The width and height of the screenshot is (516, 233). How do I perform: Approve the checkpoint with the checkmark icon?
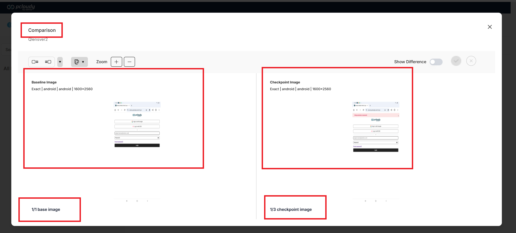point(456,61)
